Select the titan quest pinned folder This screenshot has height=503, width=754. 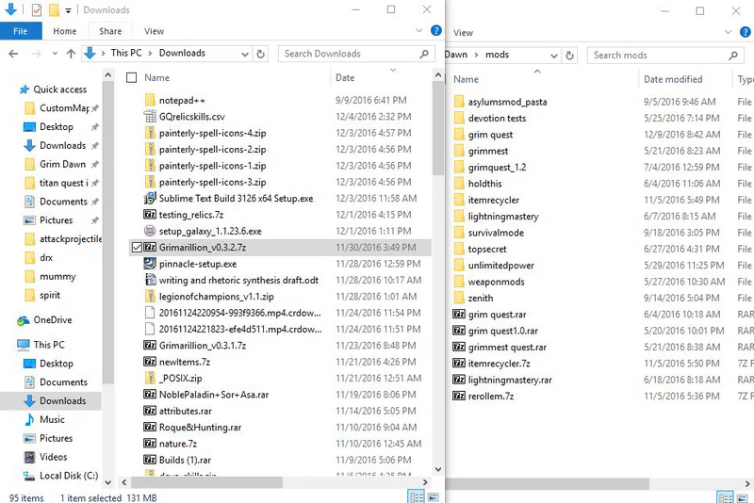pyautogui.click(x=61, y=183)
